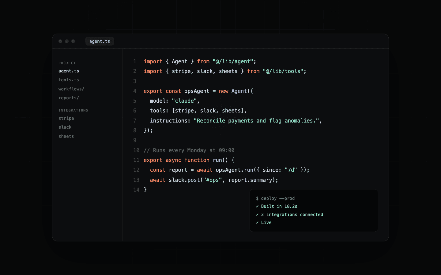Viewport: 441px width, 275px height.
Task: Click the middle window control dot
Action: 67,41
